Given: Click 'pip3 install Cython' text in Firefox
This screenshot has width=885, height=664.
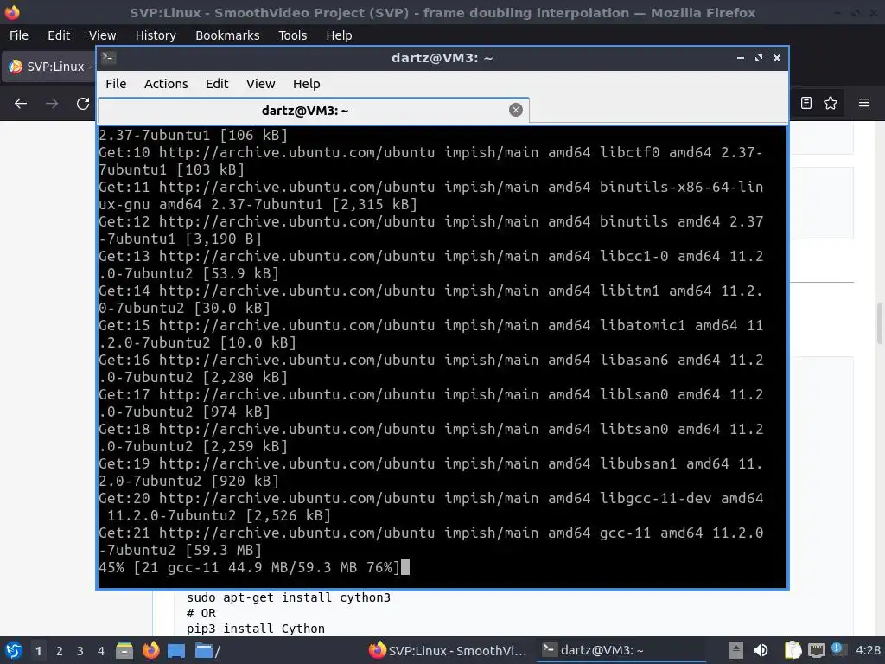Looking at the screenshot, I should point(256,629).
